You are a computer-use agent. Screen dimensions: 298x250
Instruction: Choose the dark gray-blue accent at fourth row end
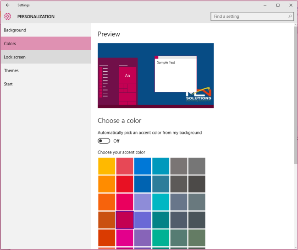click(x=197, y=220)
